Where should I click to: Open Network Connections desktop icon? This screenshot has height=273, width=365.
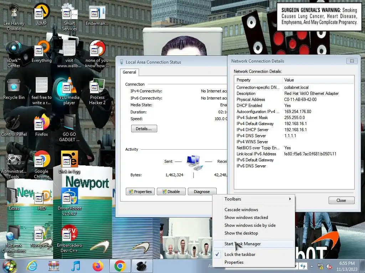point(14,239)
